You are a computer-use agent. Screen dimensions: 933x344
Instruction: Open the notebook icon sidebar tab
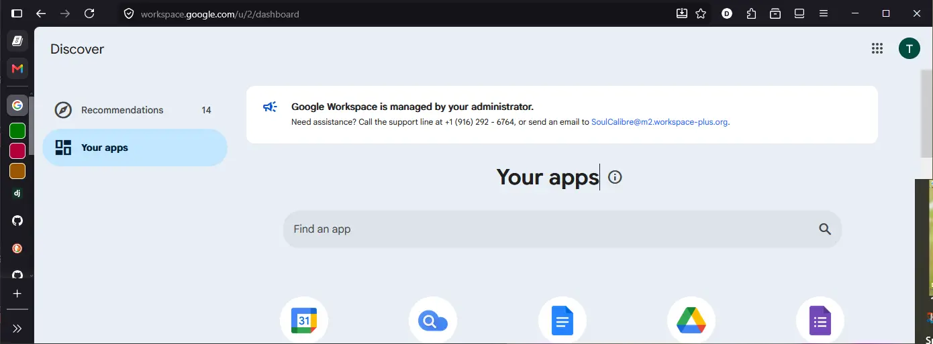[x=17, y=41]
